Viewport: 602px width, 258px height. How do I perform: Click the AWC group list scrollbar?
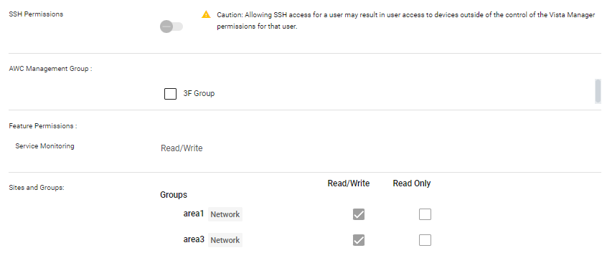point(598,91)
